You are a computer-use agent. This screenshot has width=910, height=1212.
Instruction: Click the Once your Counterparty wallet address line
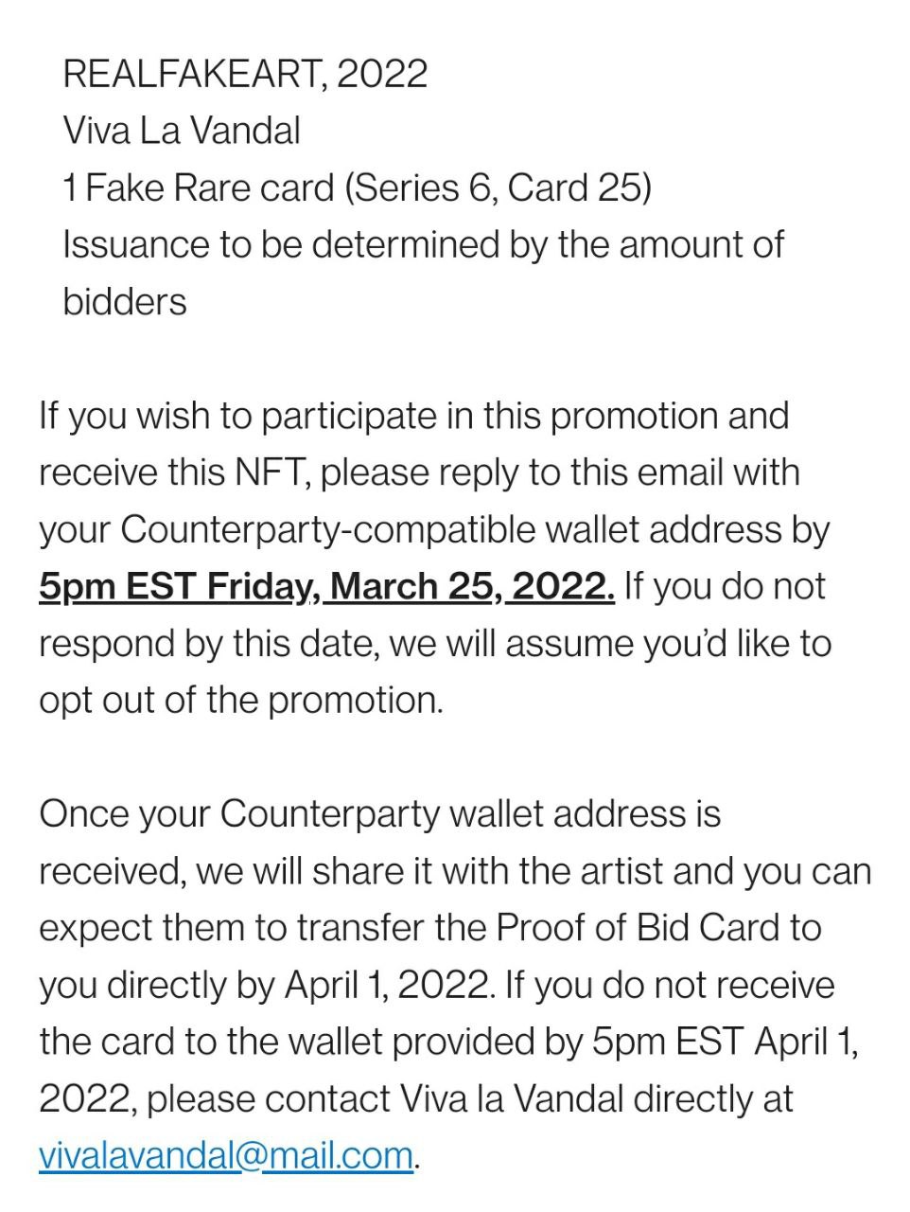379,814
